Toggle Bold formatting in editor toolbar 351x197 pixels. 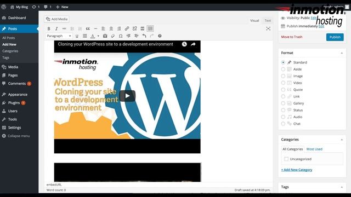(49, 28)
